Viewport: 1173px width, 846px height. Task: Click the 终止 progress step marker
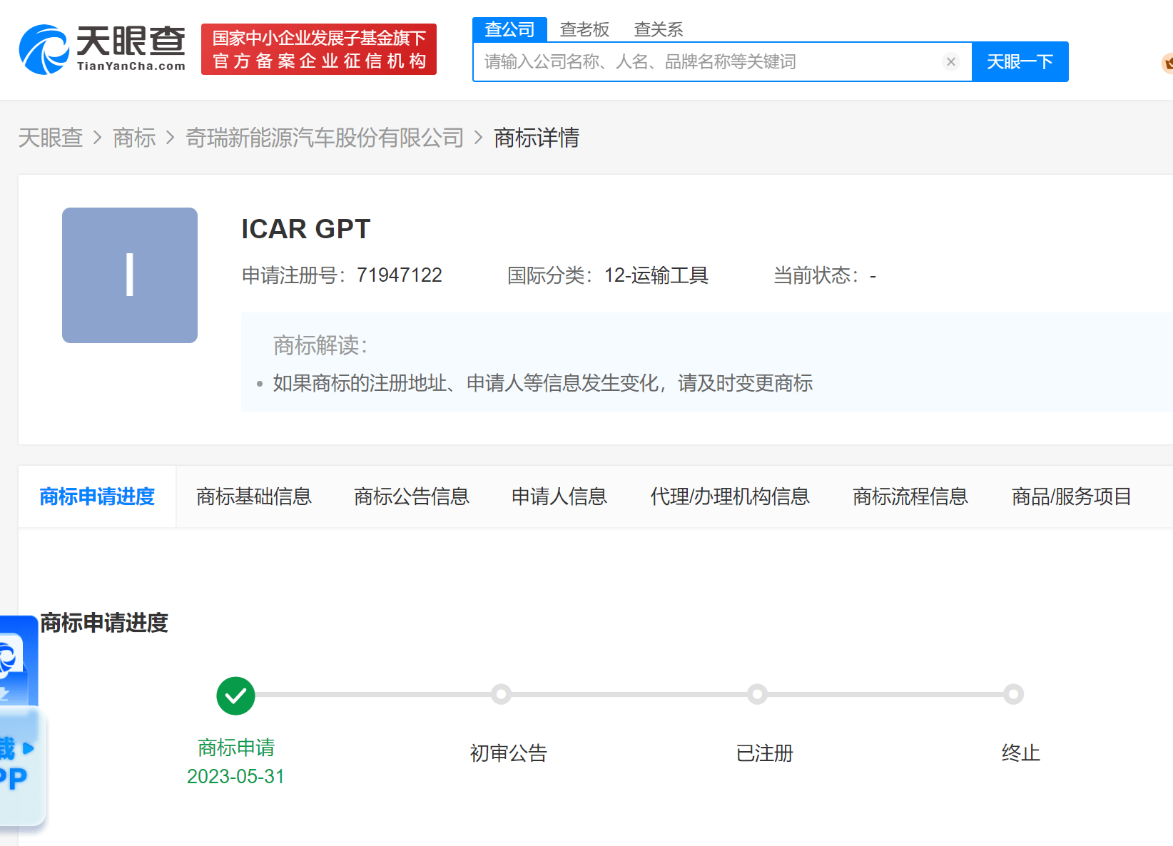[x=1014, y=694]
